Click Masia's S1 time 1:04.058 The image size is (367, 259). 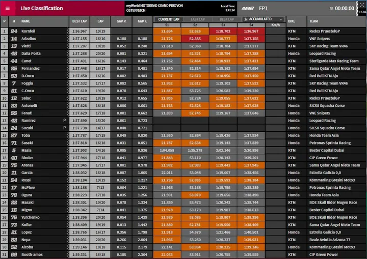click(x=167, y=150)
